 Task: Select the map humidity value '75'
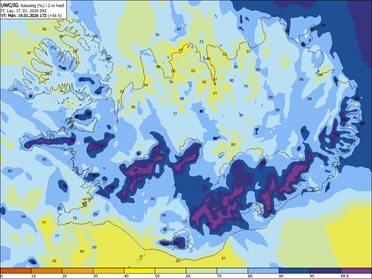(x=129, y=67)
